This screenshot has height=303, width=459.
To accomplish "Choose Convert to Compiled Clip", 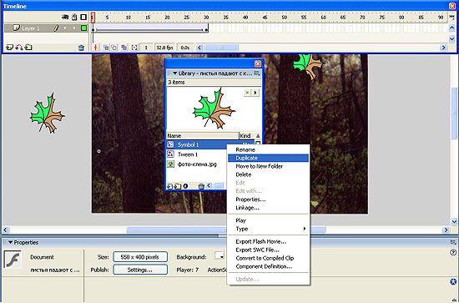I will (268, 258).
